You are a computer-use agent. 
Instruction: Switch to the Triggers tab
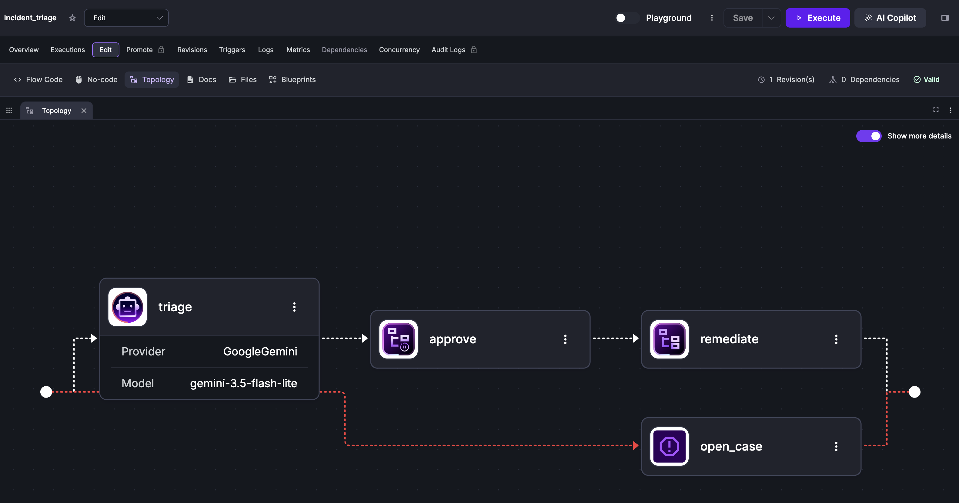(232, 49)
